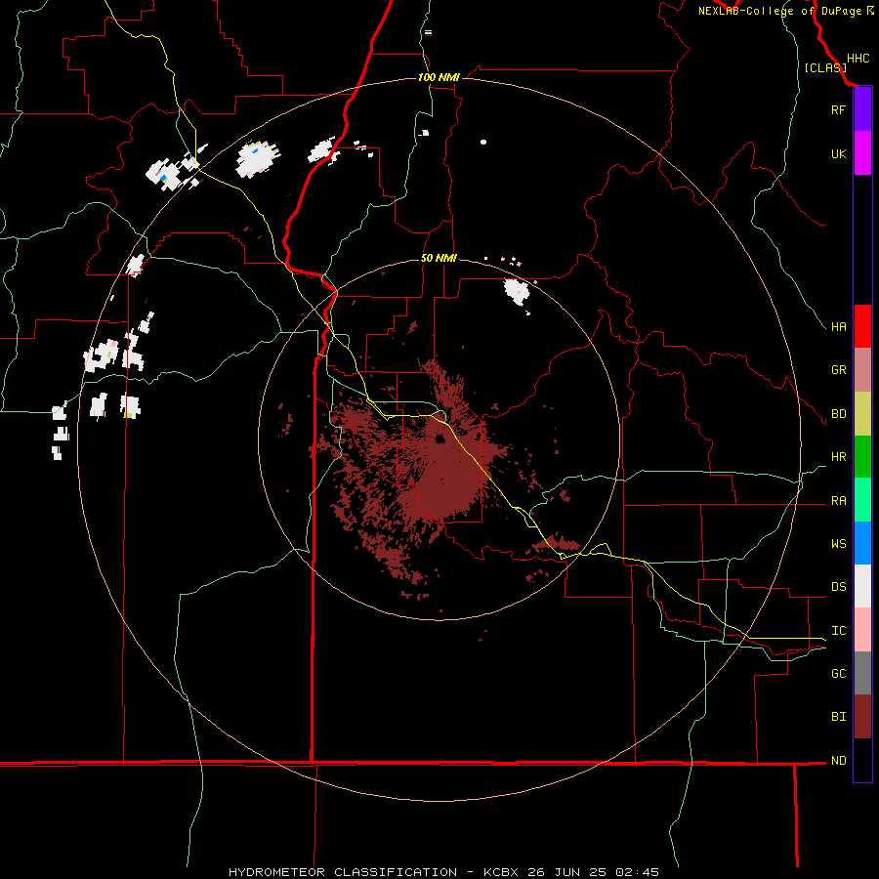Screen dimensions: 879x879
Task: Click the black radar site dot at center
Action: coord(440,439)
